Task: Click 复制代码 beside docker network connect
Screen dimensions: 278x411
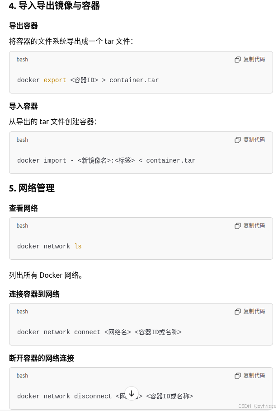Action: 254,311
